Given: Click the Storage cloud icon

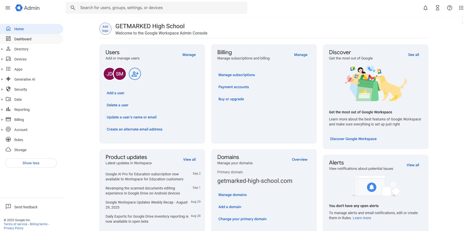Looking at the screenshot, I should pyautogui.click(x=8, y=150).
